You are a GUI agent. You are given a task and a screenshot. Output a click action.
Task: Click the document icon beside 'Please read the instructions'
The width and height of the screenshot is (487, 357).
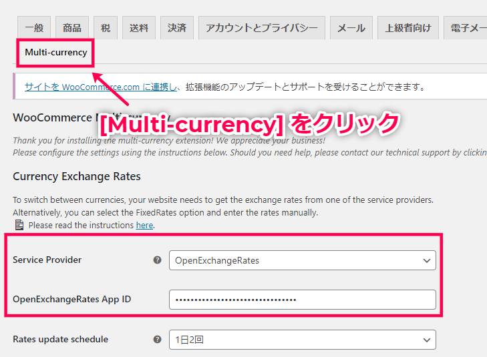(x=19, y=225)
